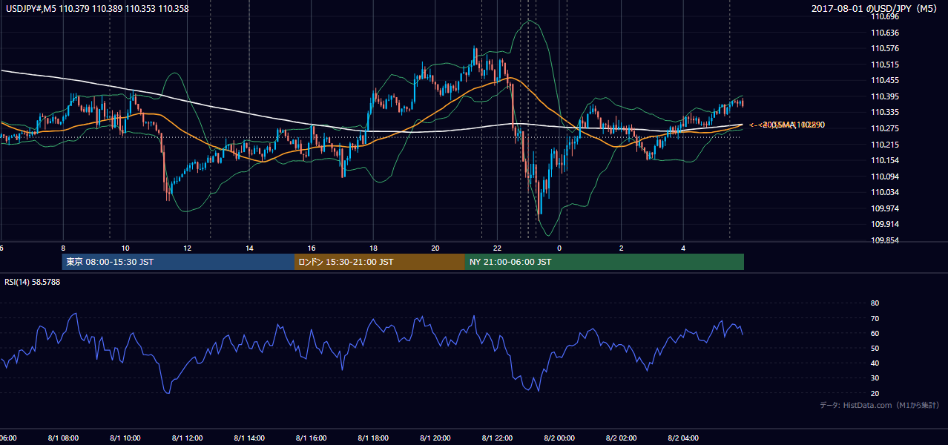The width and height of the screenshot is (948, 445).
Task: Click the '2017-08-01 のUSD/JPY (M5)' header label
Action: click(x=875, y=8)
